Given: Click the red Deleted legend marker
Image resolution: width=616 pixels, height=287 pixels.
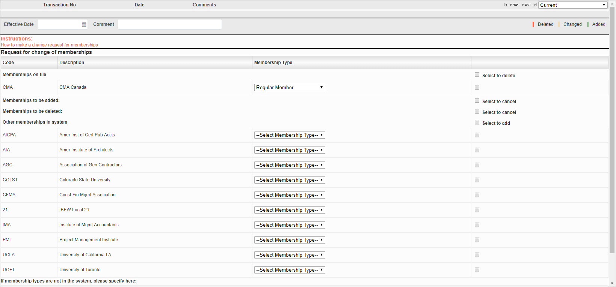Looking at the screenshot, I should pyautogui.click(x=533, y=24).
